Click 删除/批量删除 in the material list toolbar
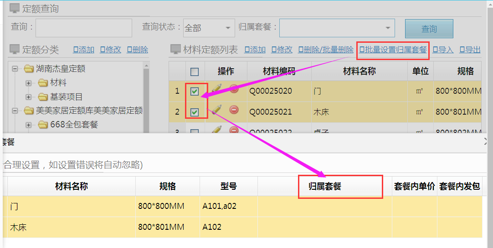Image resolution: width=493 pixels, height=248 pixels. point(326,50)
